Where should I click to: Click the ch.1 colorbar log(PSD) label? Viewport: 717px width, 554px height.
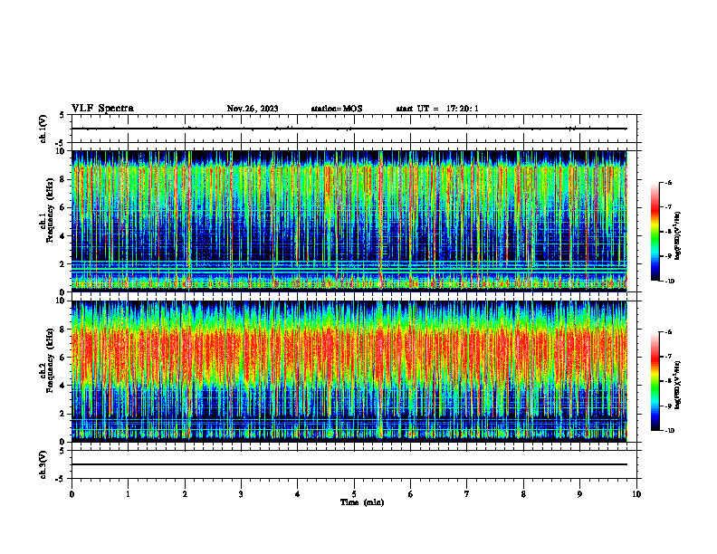pyautogui.click(x=677, y=236)
